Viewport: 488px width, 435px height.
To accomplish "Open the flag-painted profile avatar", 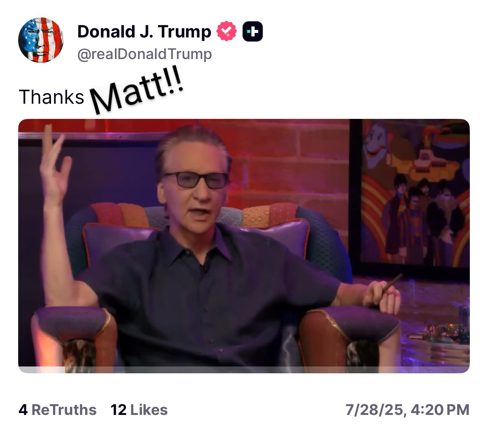I will pyautogui.click(x=41, y=40).
